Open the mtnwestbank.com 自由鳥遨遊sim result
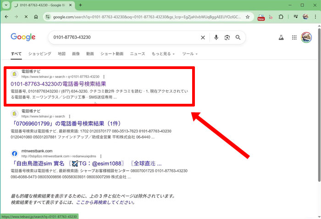This screenshot has width=321, height=219. tap(86, 163)
